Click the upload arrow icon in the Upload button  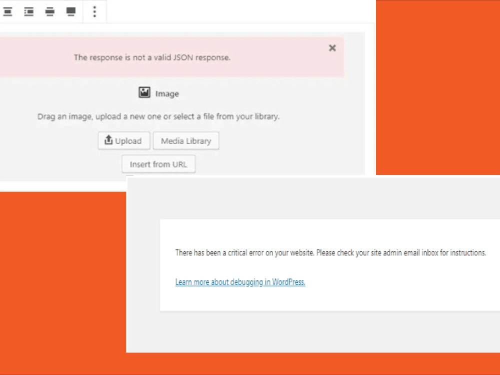(108, 140)
